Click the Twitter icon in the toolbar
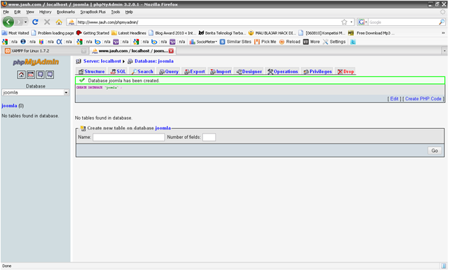451x271 pixels. (x=353, y=42)
